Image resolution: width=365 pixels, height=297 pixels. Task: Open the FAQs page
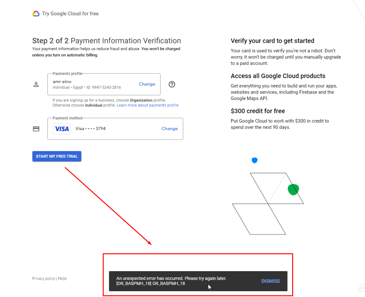coord(62,278)
